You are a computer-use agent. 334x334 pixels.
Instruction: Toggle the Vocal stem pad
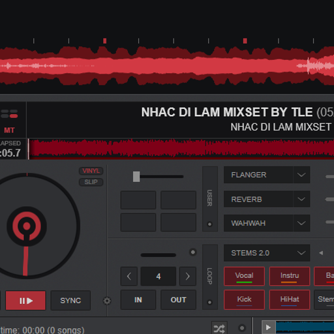point(244,276)
